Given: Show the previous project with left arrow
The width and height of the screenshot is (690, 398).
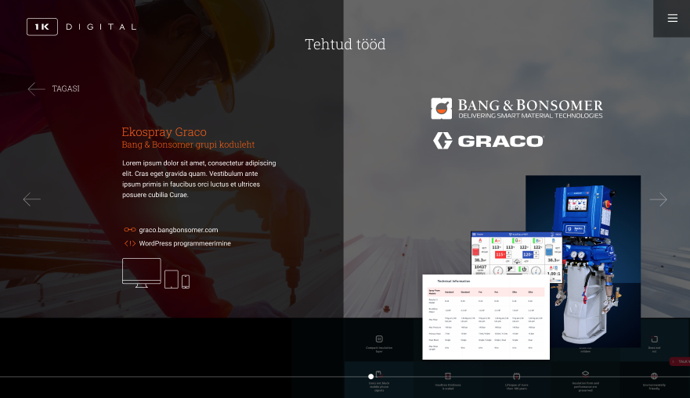Looking at the screenshot, I should 31,199.
